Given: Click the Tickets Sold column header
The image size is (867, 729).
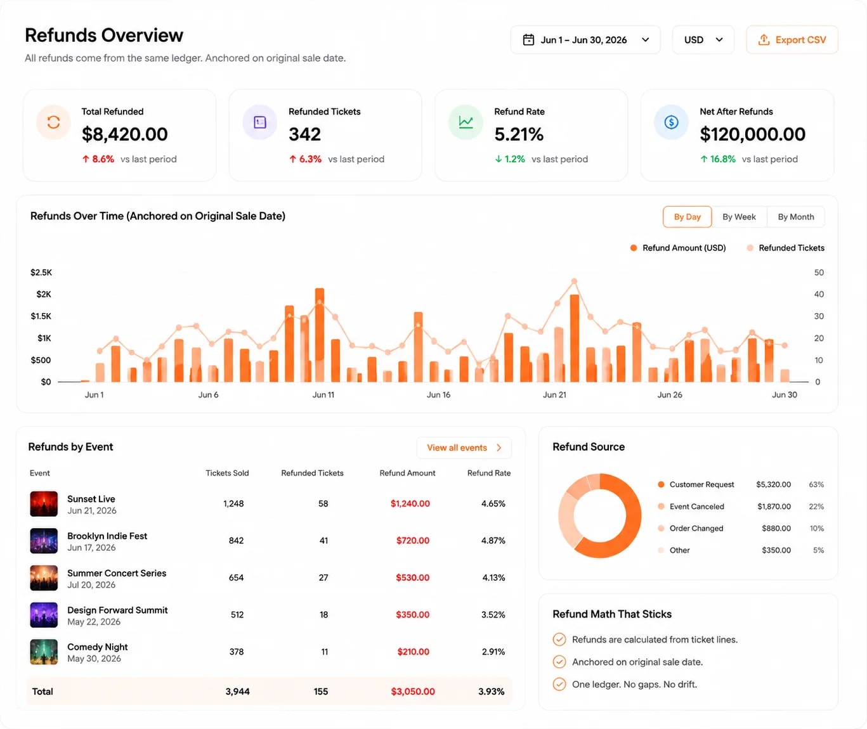Looking at the screenshot, I should [227, 473].
